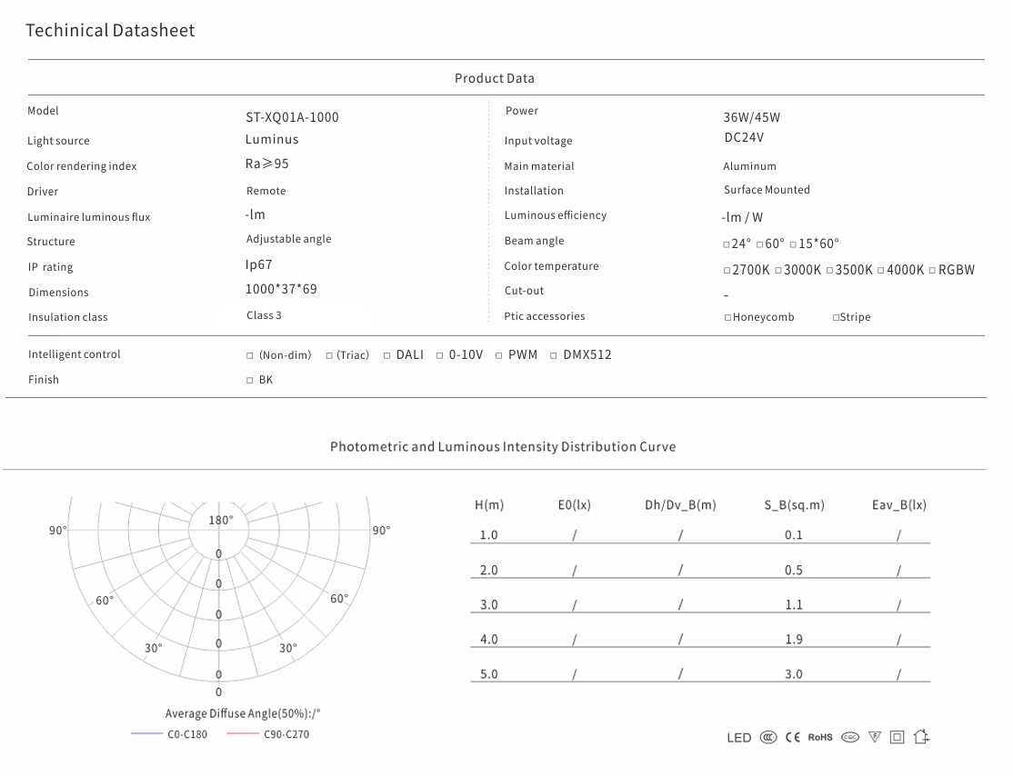Click the RoHS compliance mark
The height and width of the screenshot is (776, 1013).
[x=820, y=738]
